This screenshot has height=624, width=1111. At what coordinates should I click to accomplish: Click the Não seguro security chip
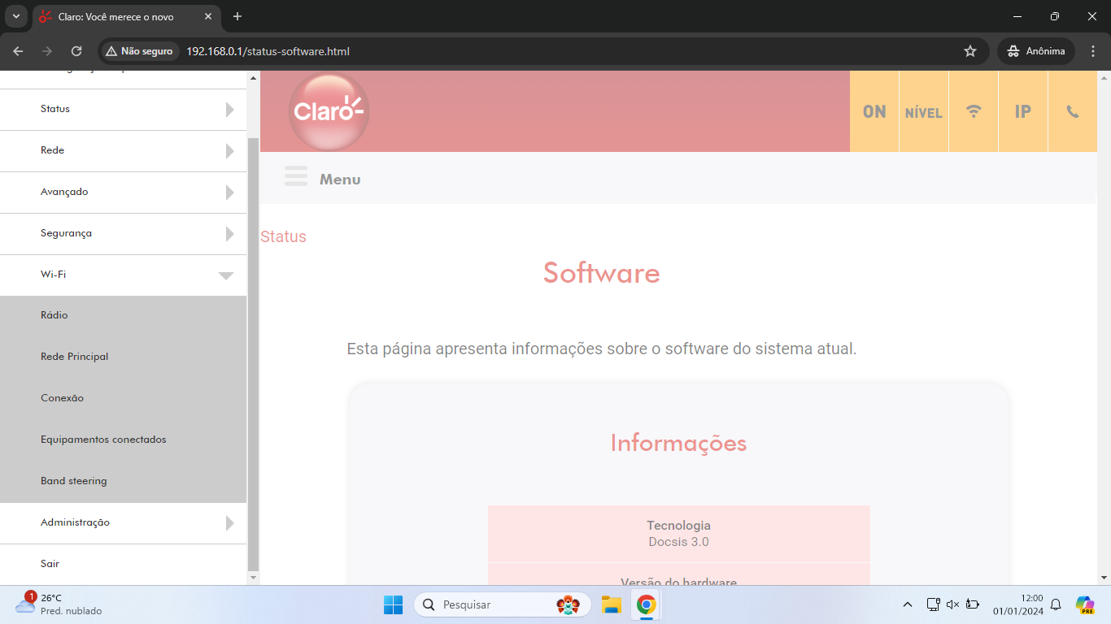(x=140, y=51)
